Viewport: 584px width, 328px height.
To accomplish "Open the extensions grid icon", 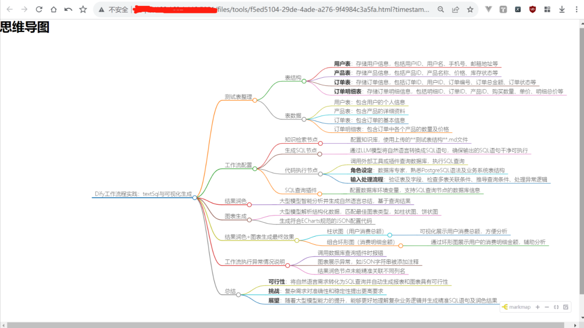I will pos(547,9).
